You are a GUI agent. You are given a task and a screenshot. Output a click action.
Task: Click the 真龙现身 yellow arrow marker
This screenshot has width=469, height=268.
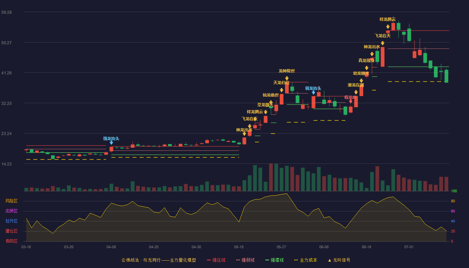pyautogui.click(x=366, y=68)
